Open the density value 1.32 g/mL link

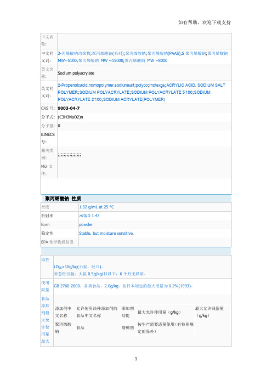point(97,207)
